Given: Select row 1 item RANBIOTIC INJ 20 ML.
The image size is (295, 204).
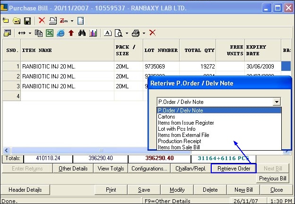Looking at the screenshot, I should (67, 66).
